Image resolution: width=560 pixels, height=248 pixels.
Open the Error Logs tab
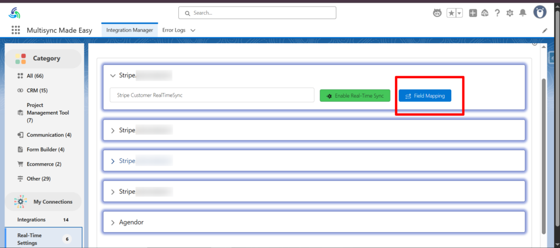pyautogui.click(x=174, y=31)
